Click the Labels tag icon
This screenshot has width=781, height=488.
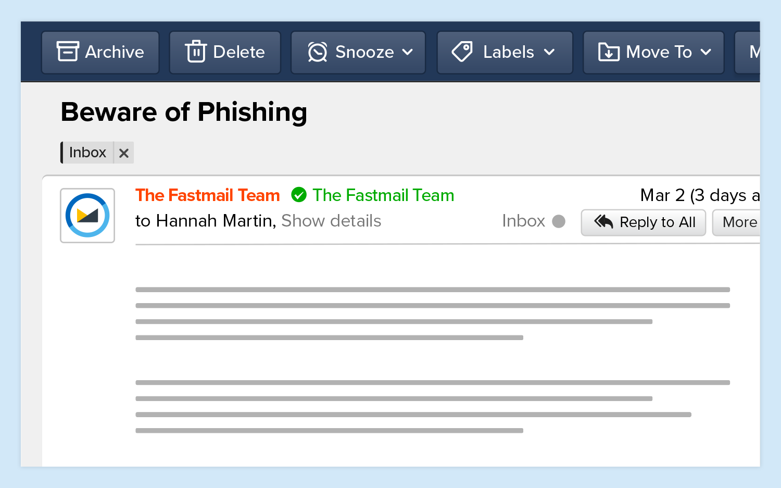462,52
